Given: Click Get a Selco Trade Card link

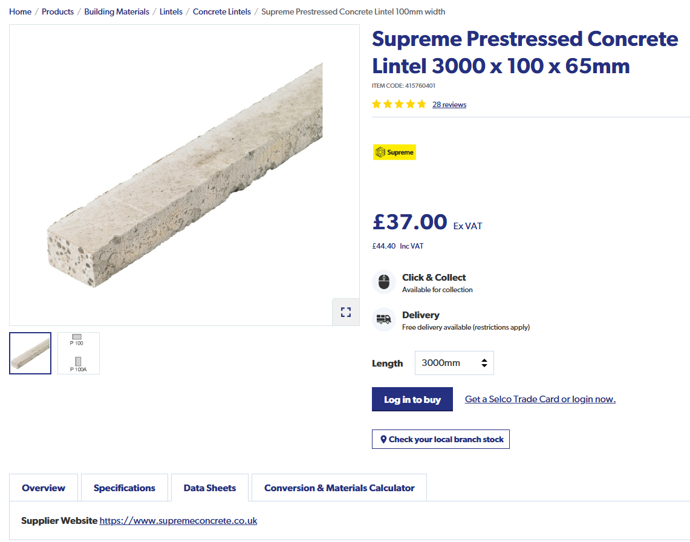Looking at the screenshot, I should pos(540,399).
